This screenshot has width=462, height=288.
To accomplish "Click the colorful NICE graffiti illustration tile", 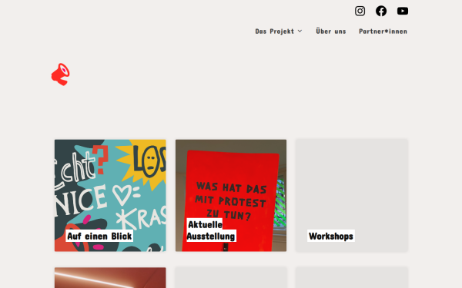I will (110, 195).
